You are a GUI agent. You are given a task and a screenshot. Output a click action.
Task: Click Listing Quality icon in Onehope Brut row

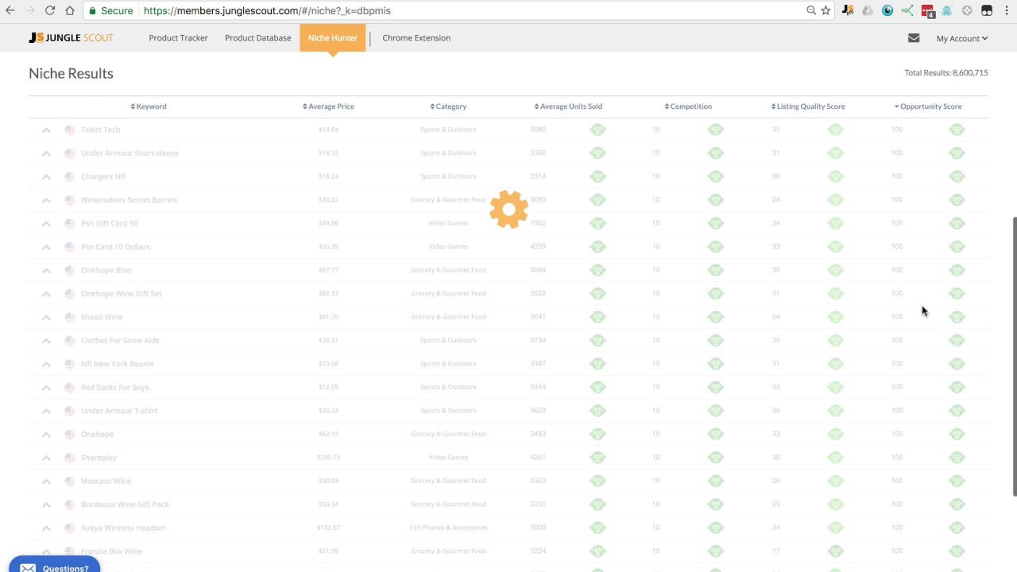(x=835, y=270)
